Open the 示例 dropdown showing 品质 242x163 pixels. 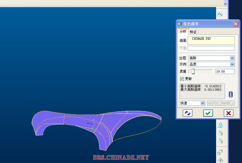(x=211, y=64)
